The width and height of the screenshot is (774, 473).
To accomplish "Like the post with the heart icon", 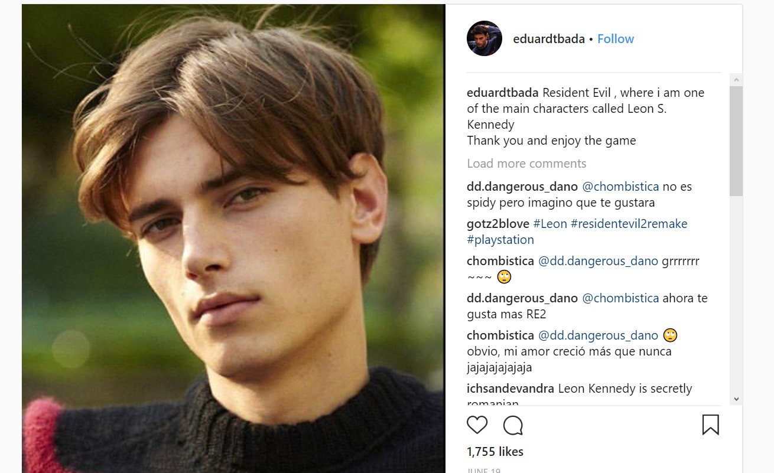I will tap(477, 425).
